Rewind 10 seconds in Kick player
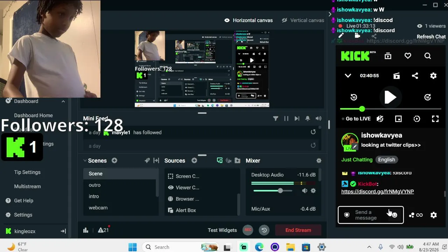This screenshot has height=252, width=448. (354, 97)
